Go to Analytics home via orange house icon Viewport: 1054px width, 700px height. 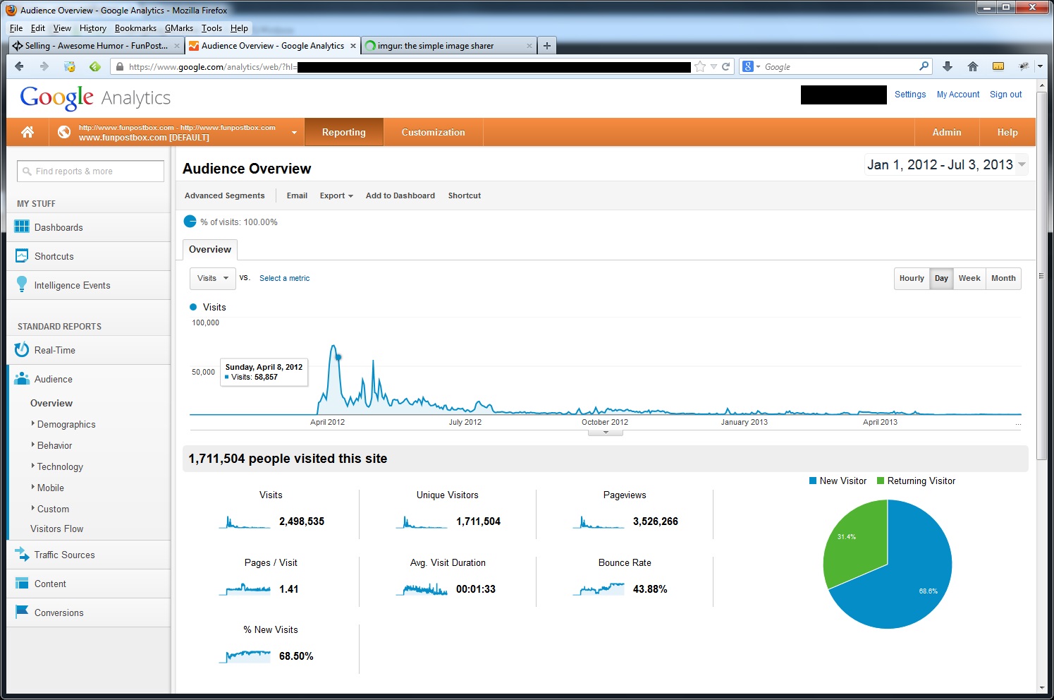(x=27, y=132)
